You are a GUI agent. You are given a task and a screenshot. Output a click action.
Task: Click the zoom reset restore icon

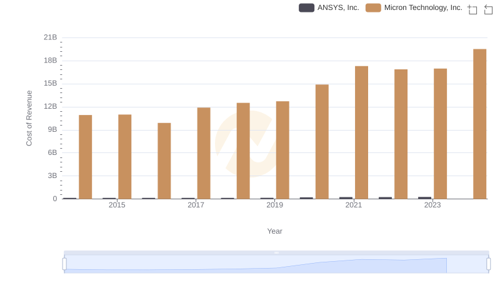(488, 9)
